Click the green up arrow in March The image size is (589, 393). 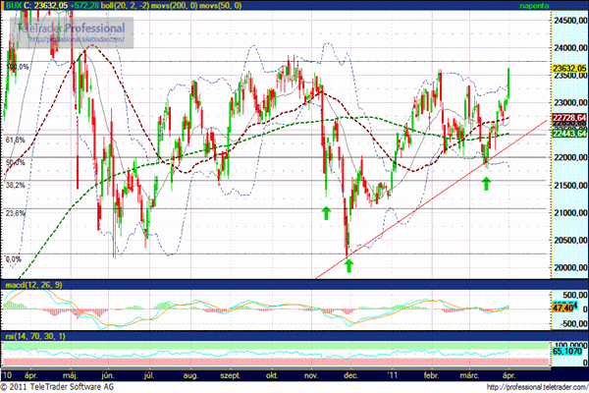pyautogui.click(x=486, y=182)
